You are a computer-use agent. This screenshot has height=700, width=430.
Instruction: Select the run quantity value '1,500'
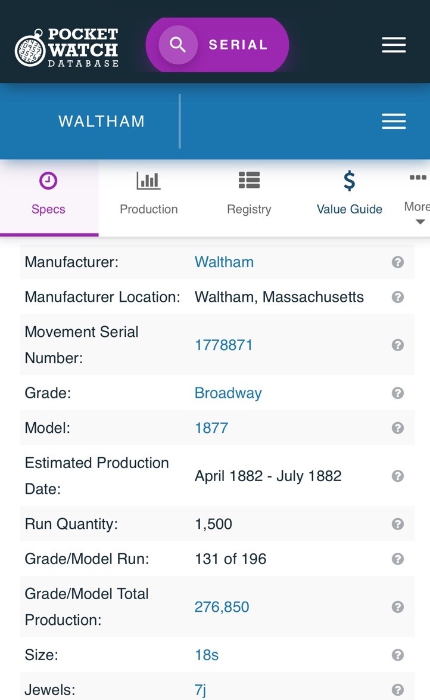click(x=213, y=524)
